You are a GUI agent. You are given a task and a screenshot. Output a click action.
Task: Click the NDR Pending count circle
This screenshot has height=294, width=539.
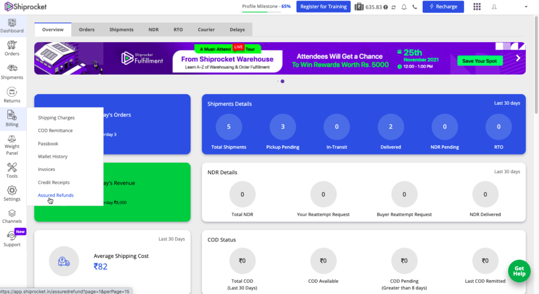[445, 127]
